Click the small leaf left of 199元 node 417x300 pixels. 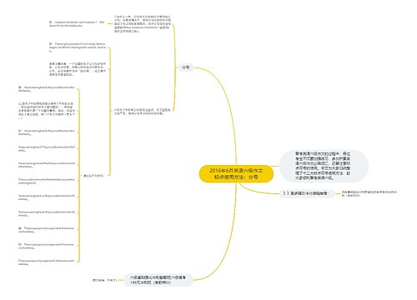(104, 280)
